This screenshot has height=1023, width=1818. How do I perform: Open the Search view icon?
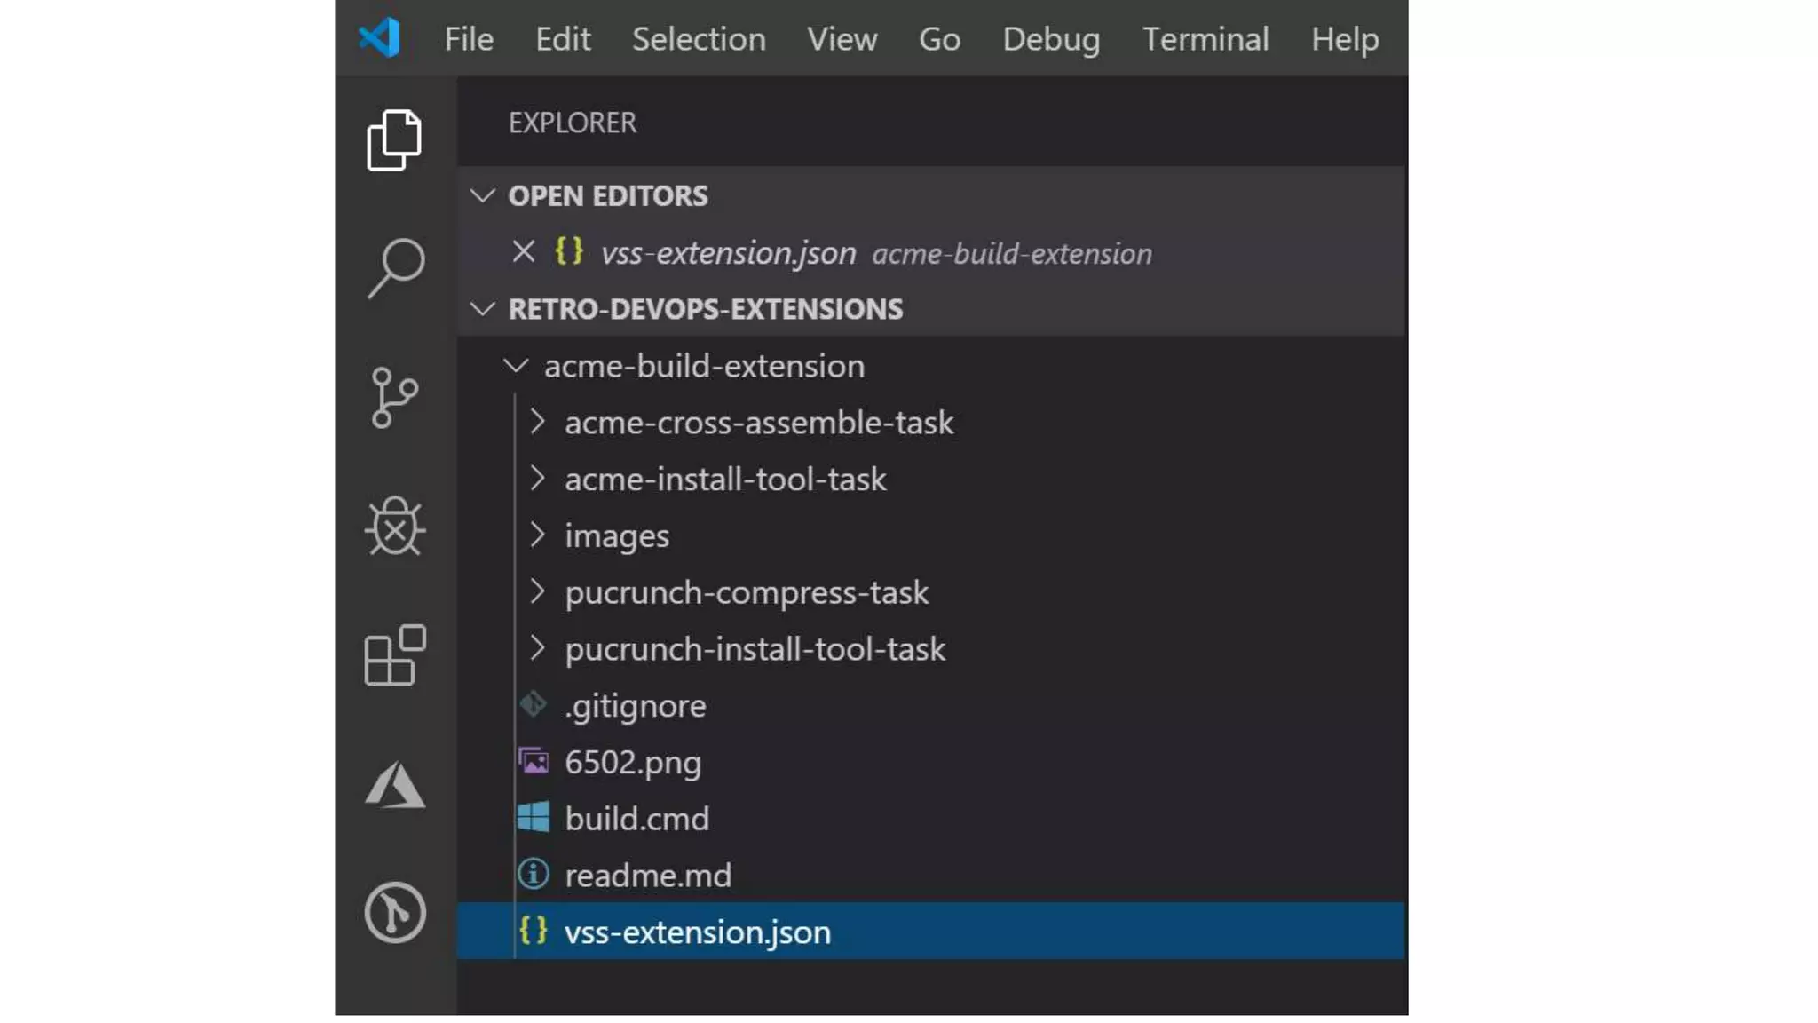point(394,267)
